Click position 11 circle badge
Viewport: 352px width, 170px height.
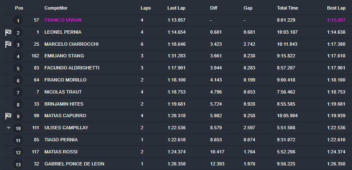(x=18, y=140)
